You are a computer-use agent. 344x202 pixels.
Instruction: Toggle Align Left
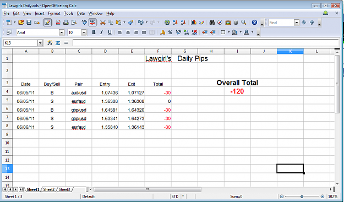[120, 32]
